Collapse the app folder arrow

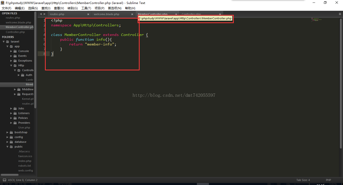click(x=7, y=47)
